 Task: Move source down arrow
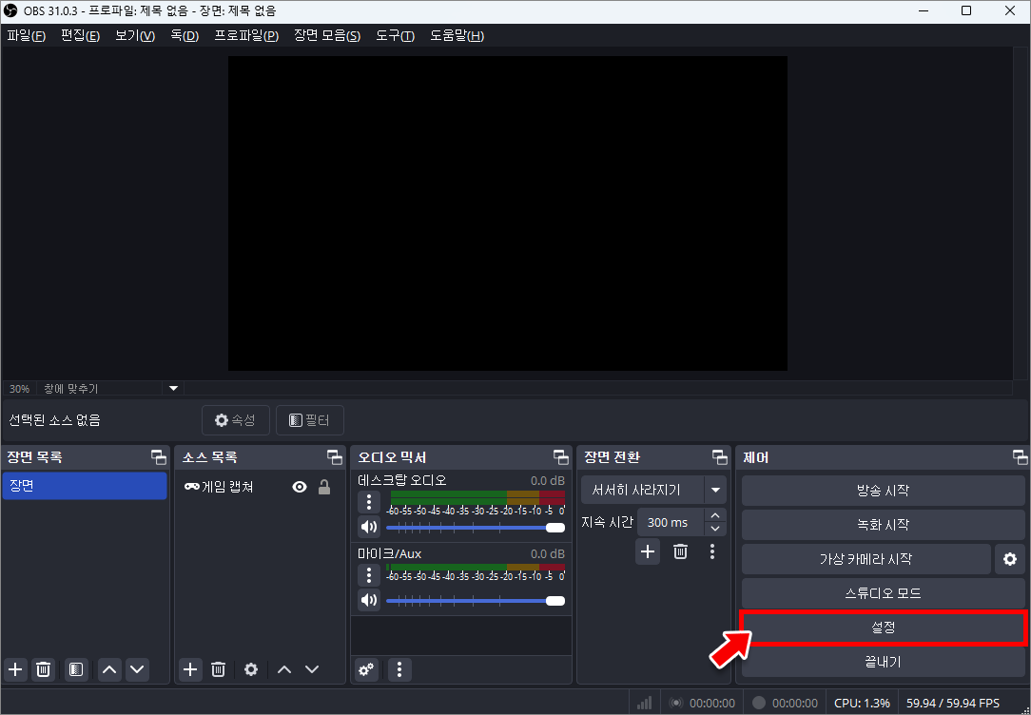tap(312, 669)
